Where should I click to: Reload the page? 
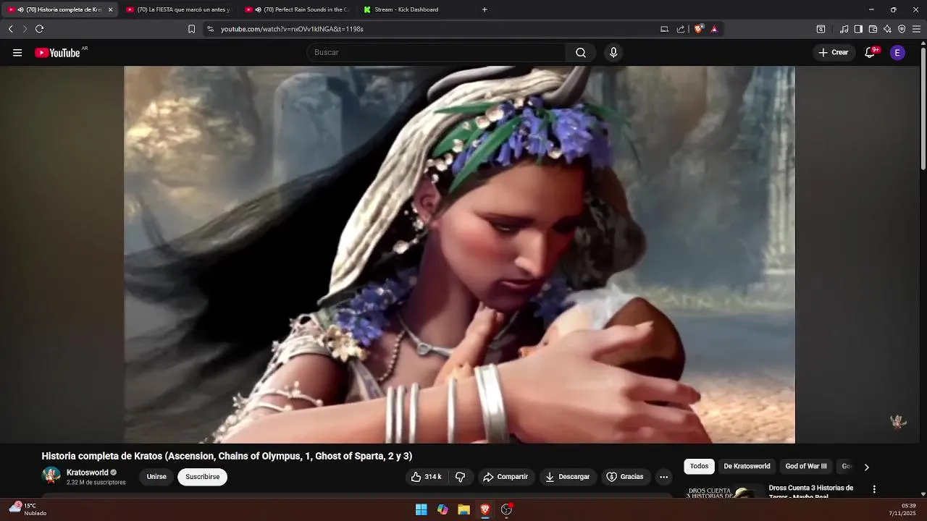pos(40,29)
